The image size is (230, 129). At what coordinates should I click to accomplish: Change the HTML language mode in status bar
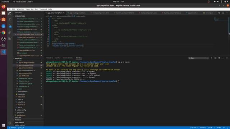click(x=219, y=128)
